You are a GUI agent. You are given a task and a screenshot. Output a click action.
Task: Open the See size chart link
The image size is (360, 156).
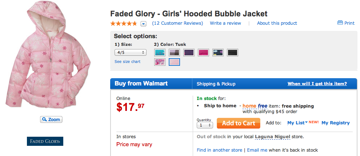click(128, 61)
